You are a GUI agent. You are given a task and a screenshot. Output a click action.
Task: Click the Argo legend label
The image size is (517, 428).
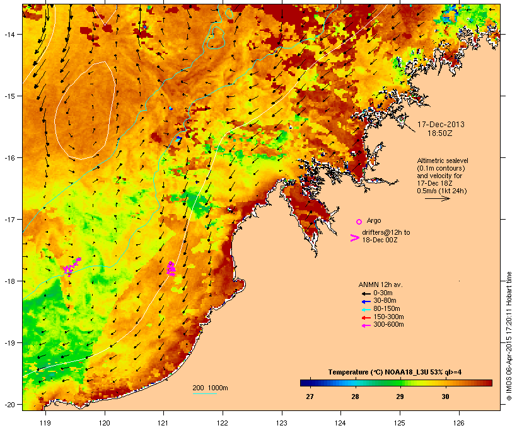coord(374,221)
